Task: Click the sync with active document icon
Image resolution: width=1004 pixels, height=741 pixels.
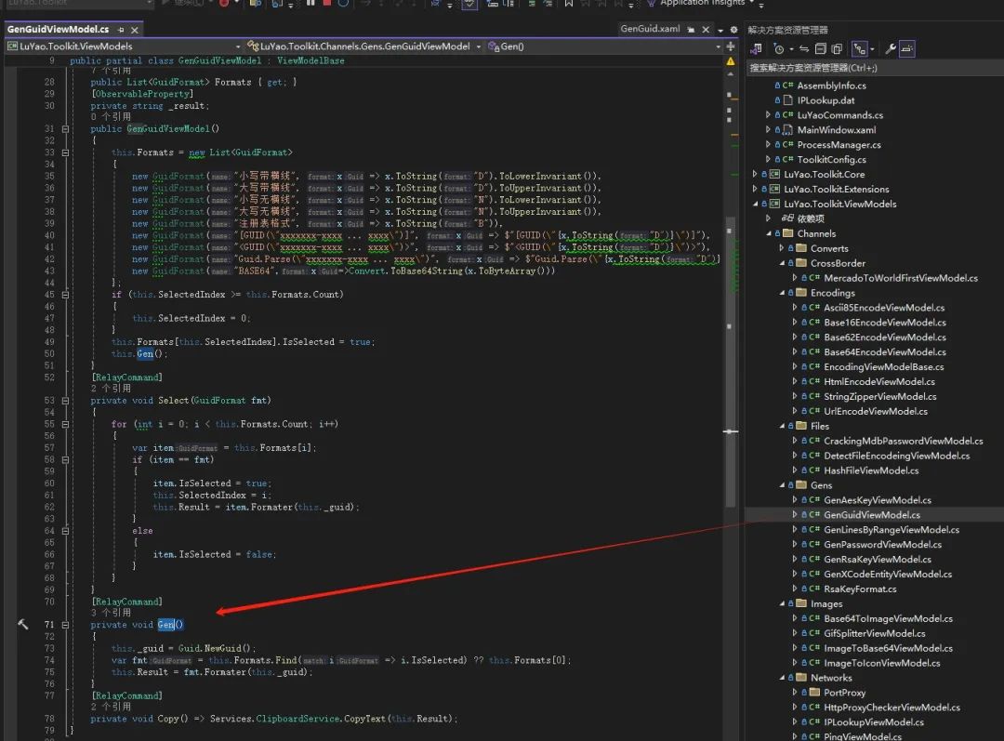Action: pyautogui.click(x=804, y=49)
